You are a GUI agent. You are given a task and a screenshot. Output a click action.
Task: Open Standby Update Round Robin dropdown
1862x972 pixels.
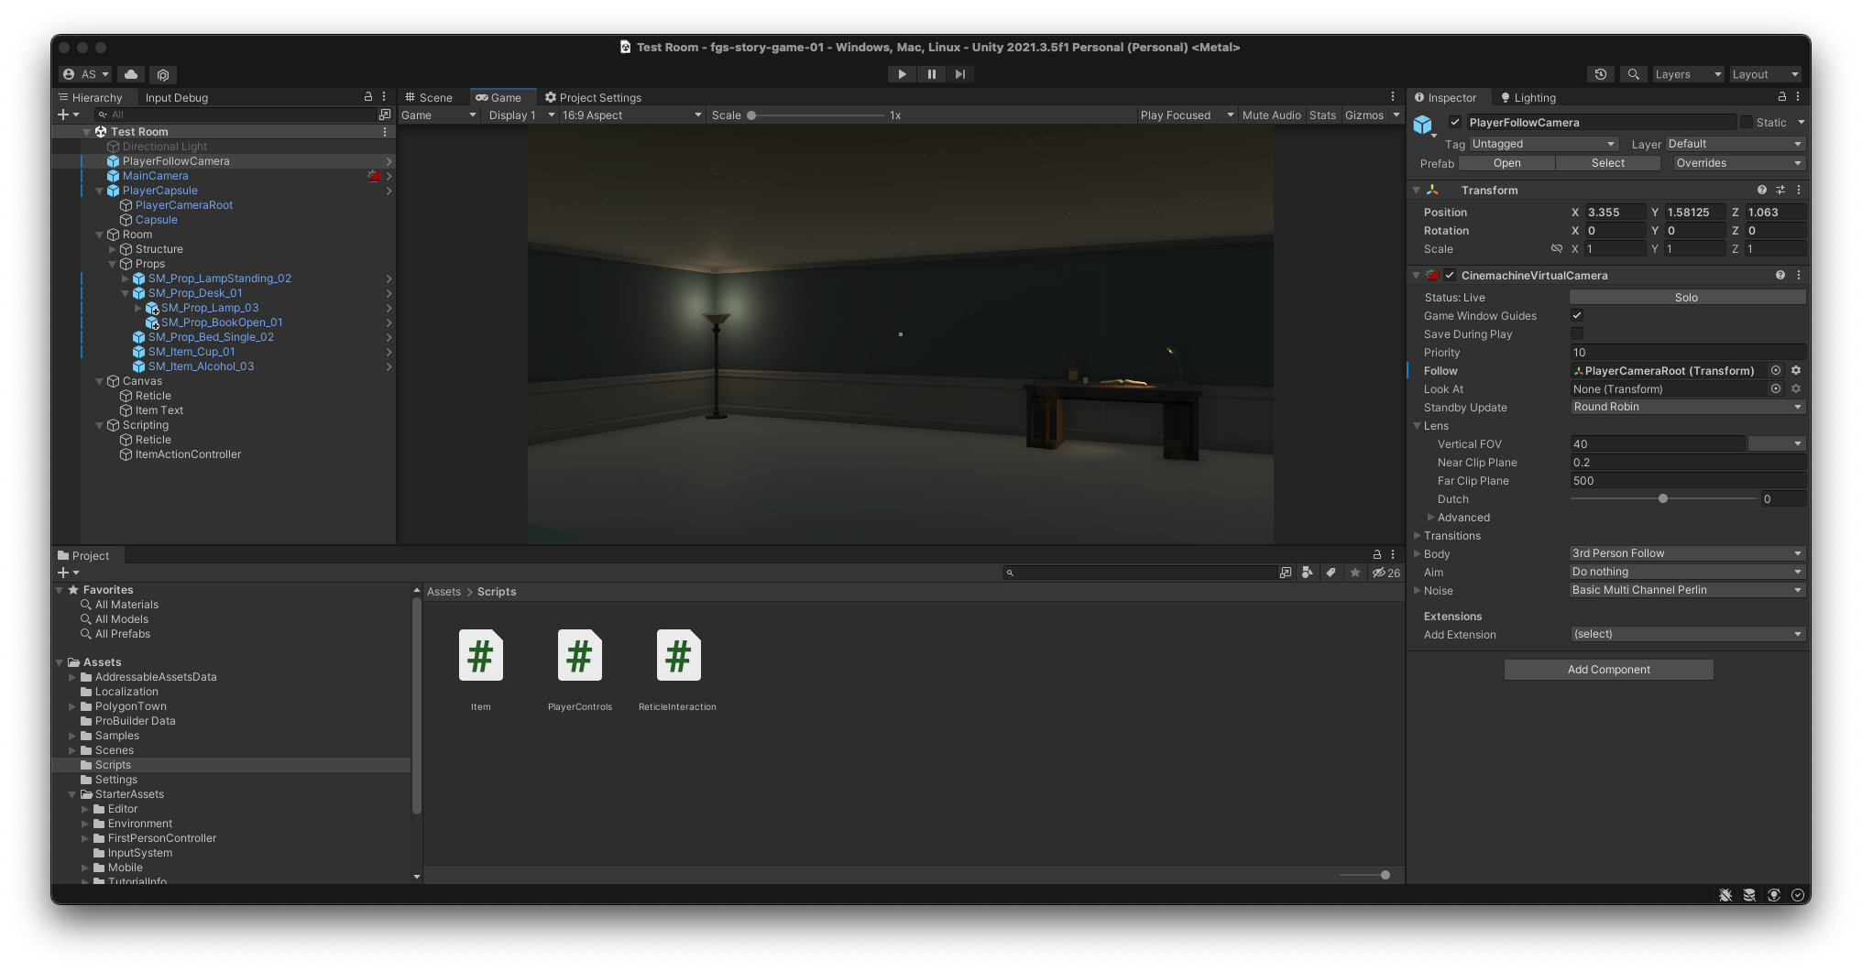1687,407
